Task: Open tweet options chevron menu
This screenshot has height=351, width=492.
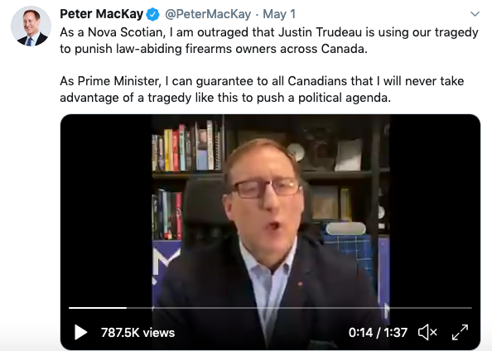Action: (475, 14)
